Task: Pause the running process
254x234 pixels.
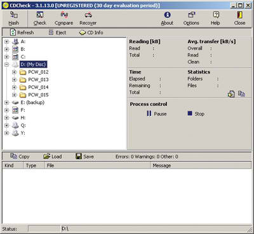Action: pyautogui.click(x=157, y=114)
